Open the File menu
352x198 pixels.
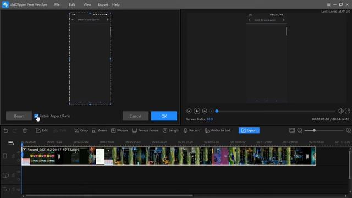pos(57,5)
